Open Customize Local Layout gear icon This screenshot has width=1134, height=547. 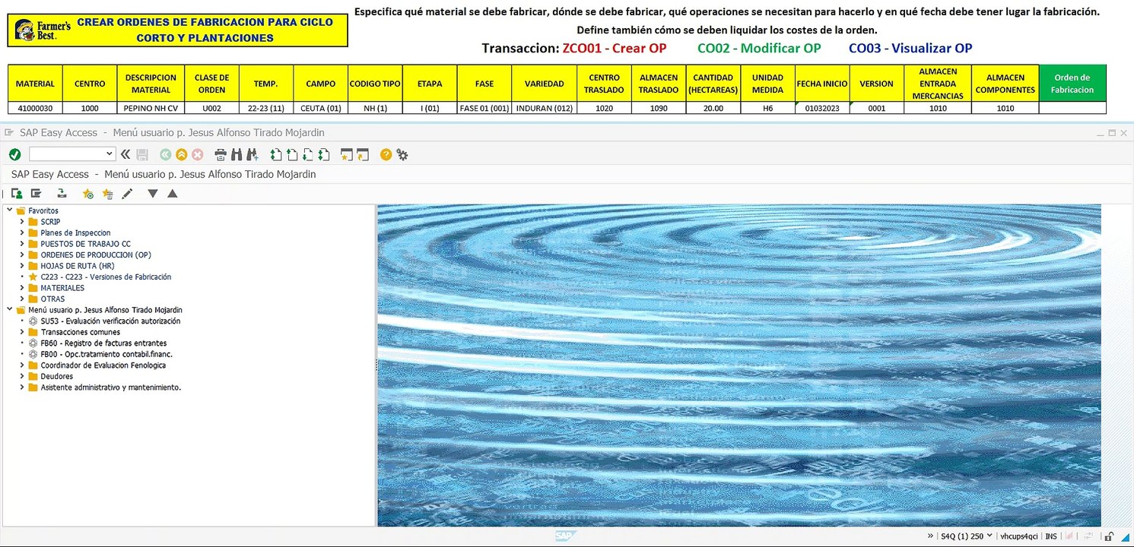(402, 154)
